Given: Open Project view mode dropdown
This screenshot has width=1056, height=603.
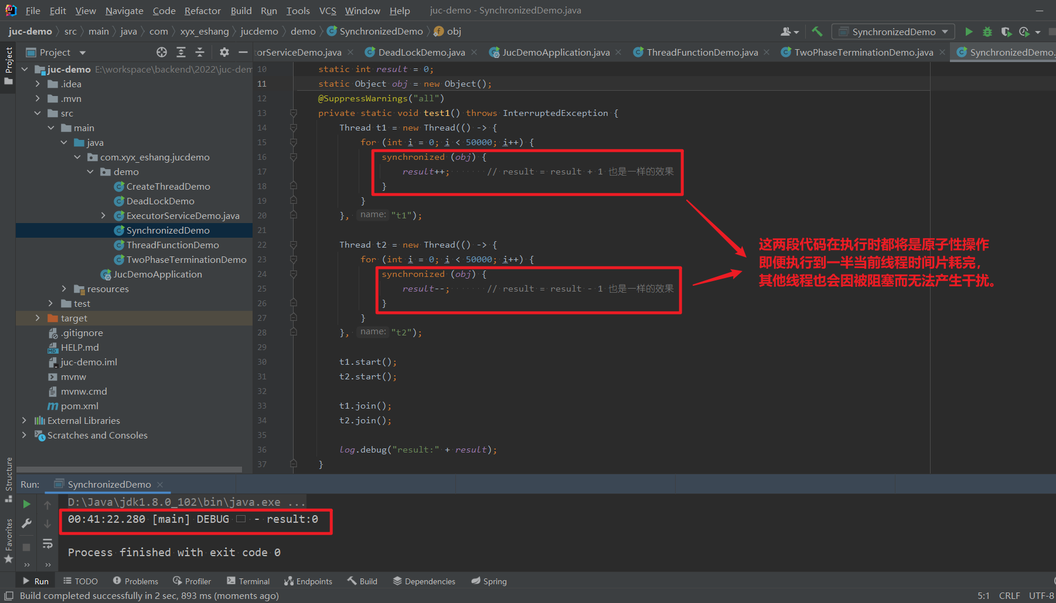Looking at the screenshot, I should [x=83, y=53].
